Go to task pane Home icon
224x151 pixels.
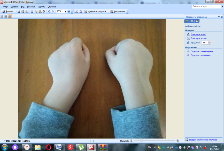tap(197, 21)
